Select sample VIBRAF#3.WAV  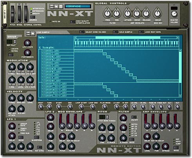point(58,72)
